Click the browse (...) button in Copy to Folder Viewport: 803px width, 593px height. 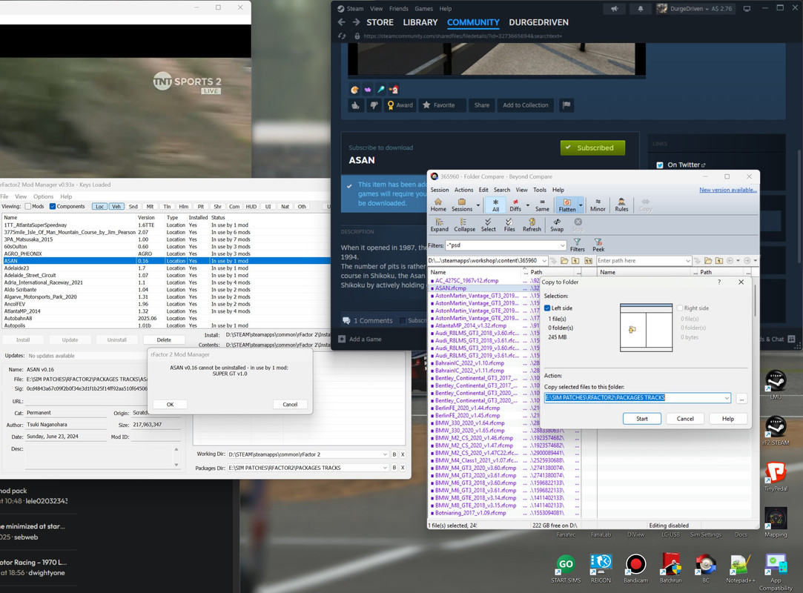(x=741, y=398)
